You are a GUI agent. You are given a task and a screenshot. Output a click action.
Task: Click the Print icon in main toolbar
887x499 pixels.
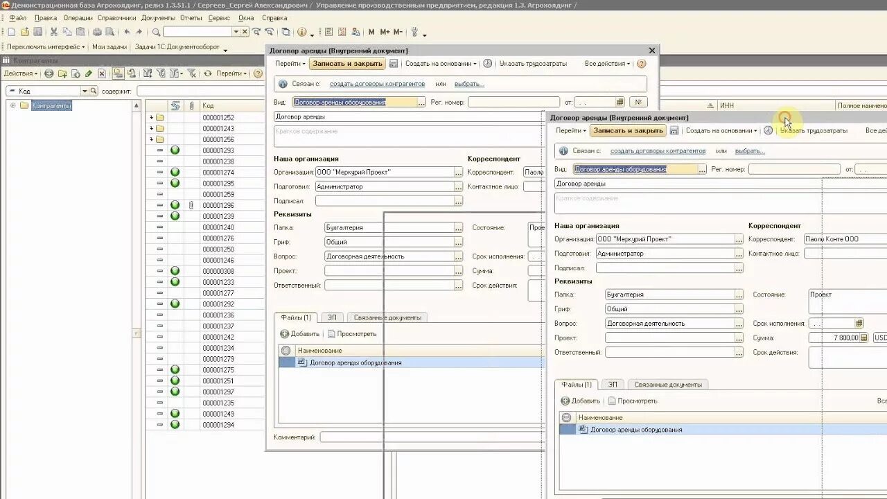click(97, 32)
